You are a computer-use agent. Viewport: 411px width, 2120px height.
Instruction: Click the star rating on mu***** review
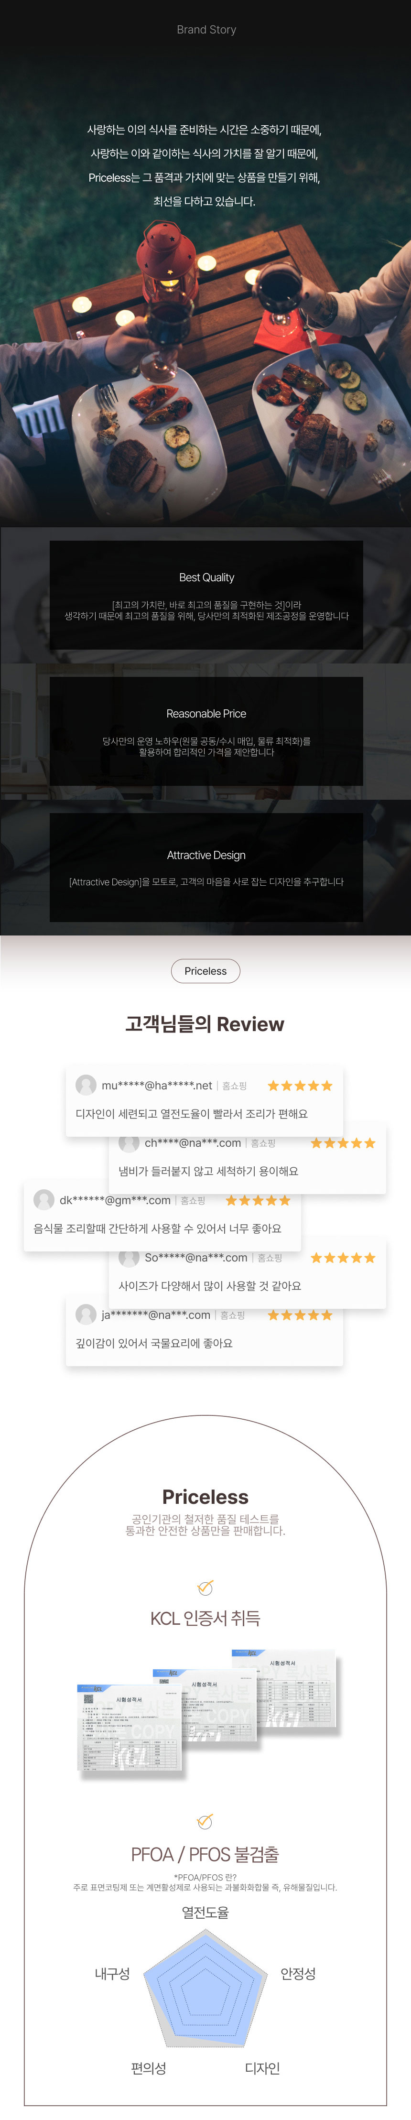300,1086
